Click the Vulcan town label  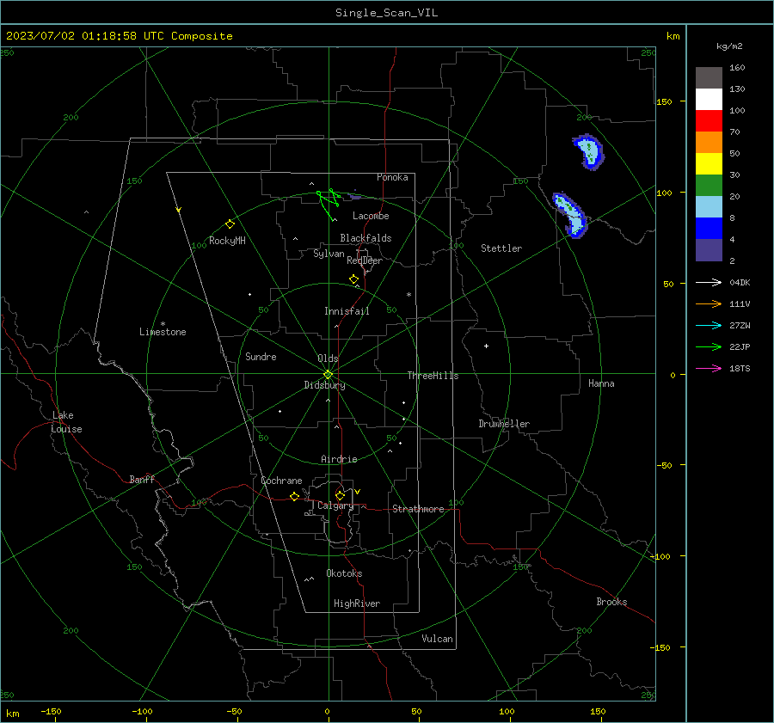(x=437, y=639)
